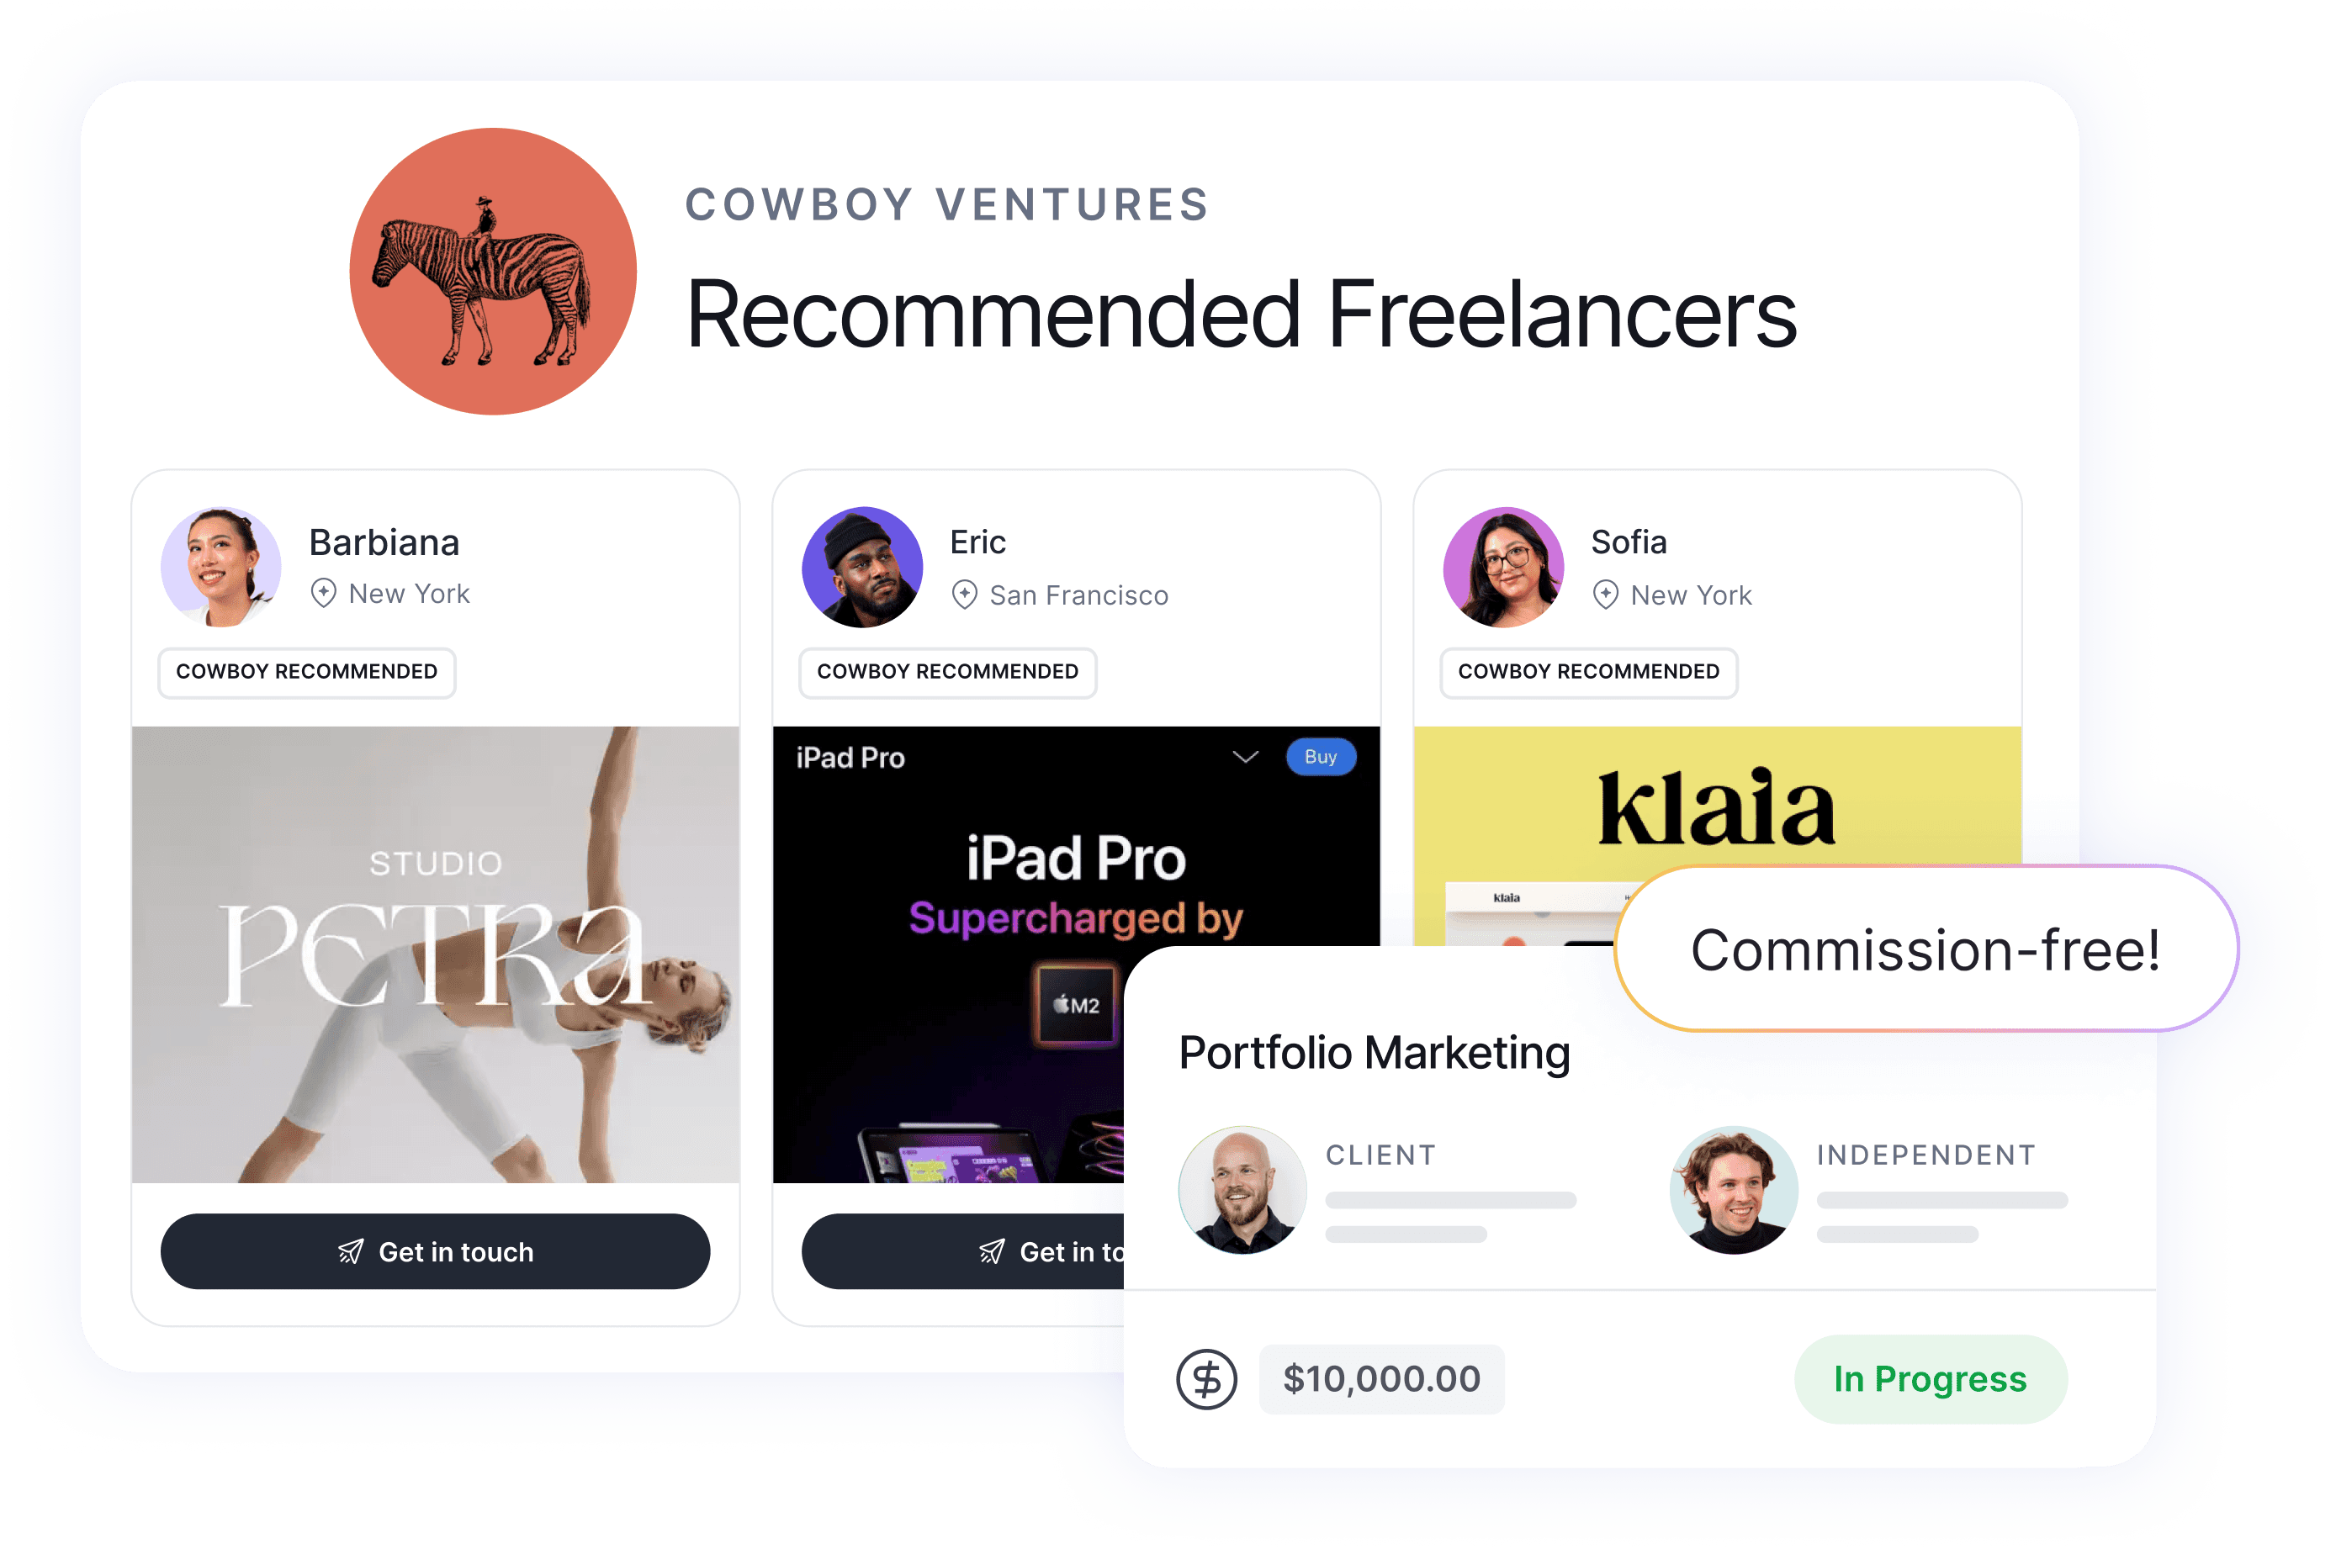The height and width of the screenshot is (1549, 2336).
Task: Select the Cowboy Recommended tag under Sofia
Action: (x=1588, y=672)
